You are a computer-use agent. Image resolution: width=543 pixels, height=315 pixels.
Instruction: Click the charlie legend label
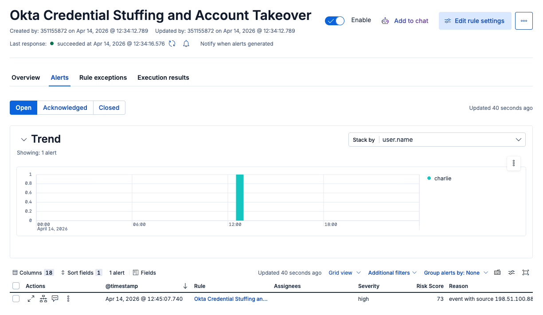(x=443, y=179)
